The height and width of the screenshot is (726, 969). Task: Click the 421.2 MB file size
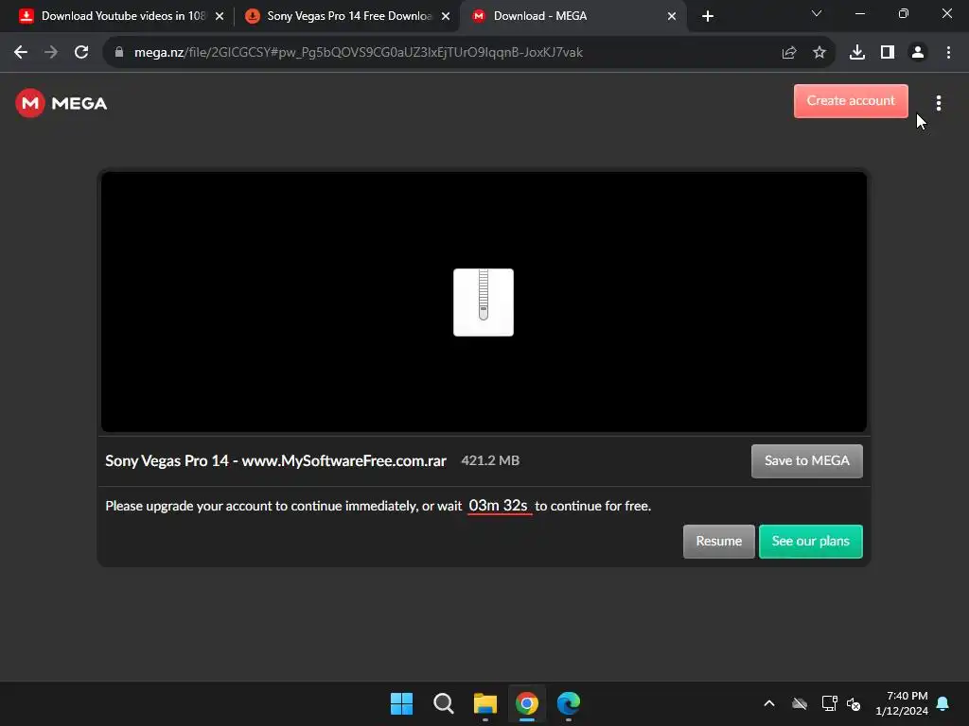click(x=490, y=460)
